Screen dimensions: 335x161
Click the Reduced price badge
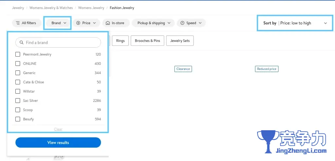267,69
